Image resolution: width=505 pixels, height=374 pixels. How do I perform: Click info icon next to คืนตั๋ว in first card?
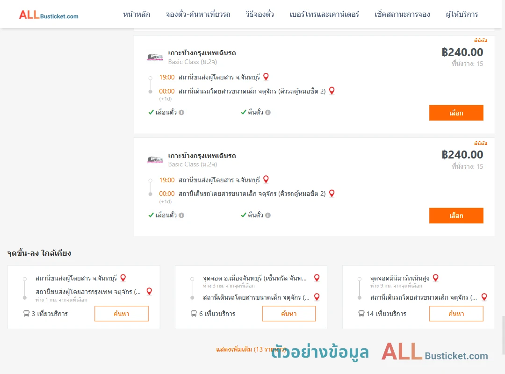point(268,112)
